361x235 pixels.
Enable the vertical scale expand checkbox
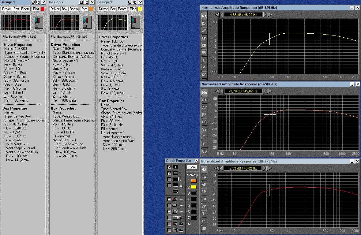click(x=169, y=179)
